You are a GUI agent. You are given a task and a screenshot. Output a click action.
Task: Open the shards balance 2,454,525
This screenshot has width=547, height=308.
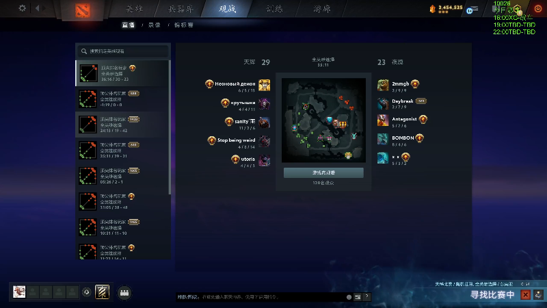(446, 8)
